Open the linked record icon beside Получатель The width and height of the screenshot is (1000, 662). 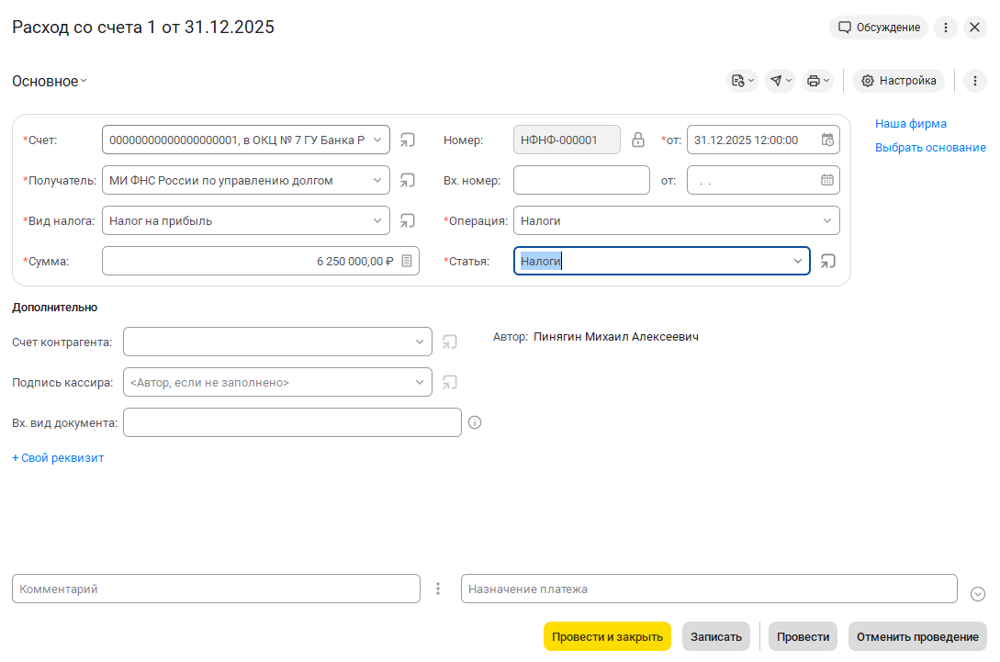(408, 181)
